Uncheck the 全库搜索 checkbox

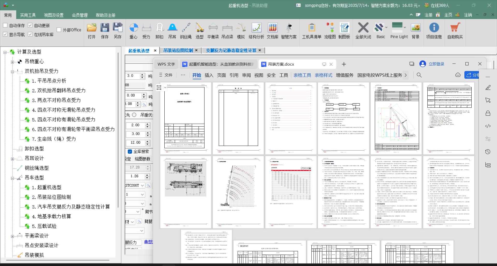pyautogui.click(x=130, y=152)
